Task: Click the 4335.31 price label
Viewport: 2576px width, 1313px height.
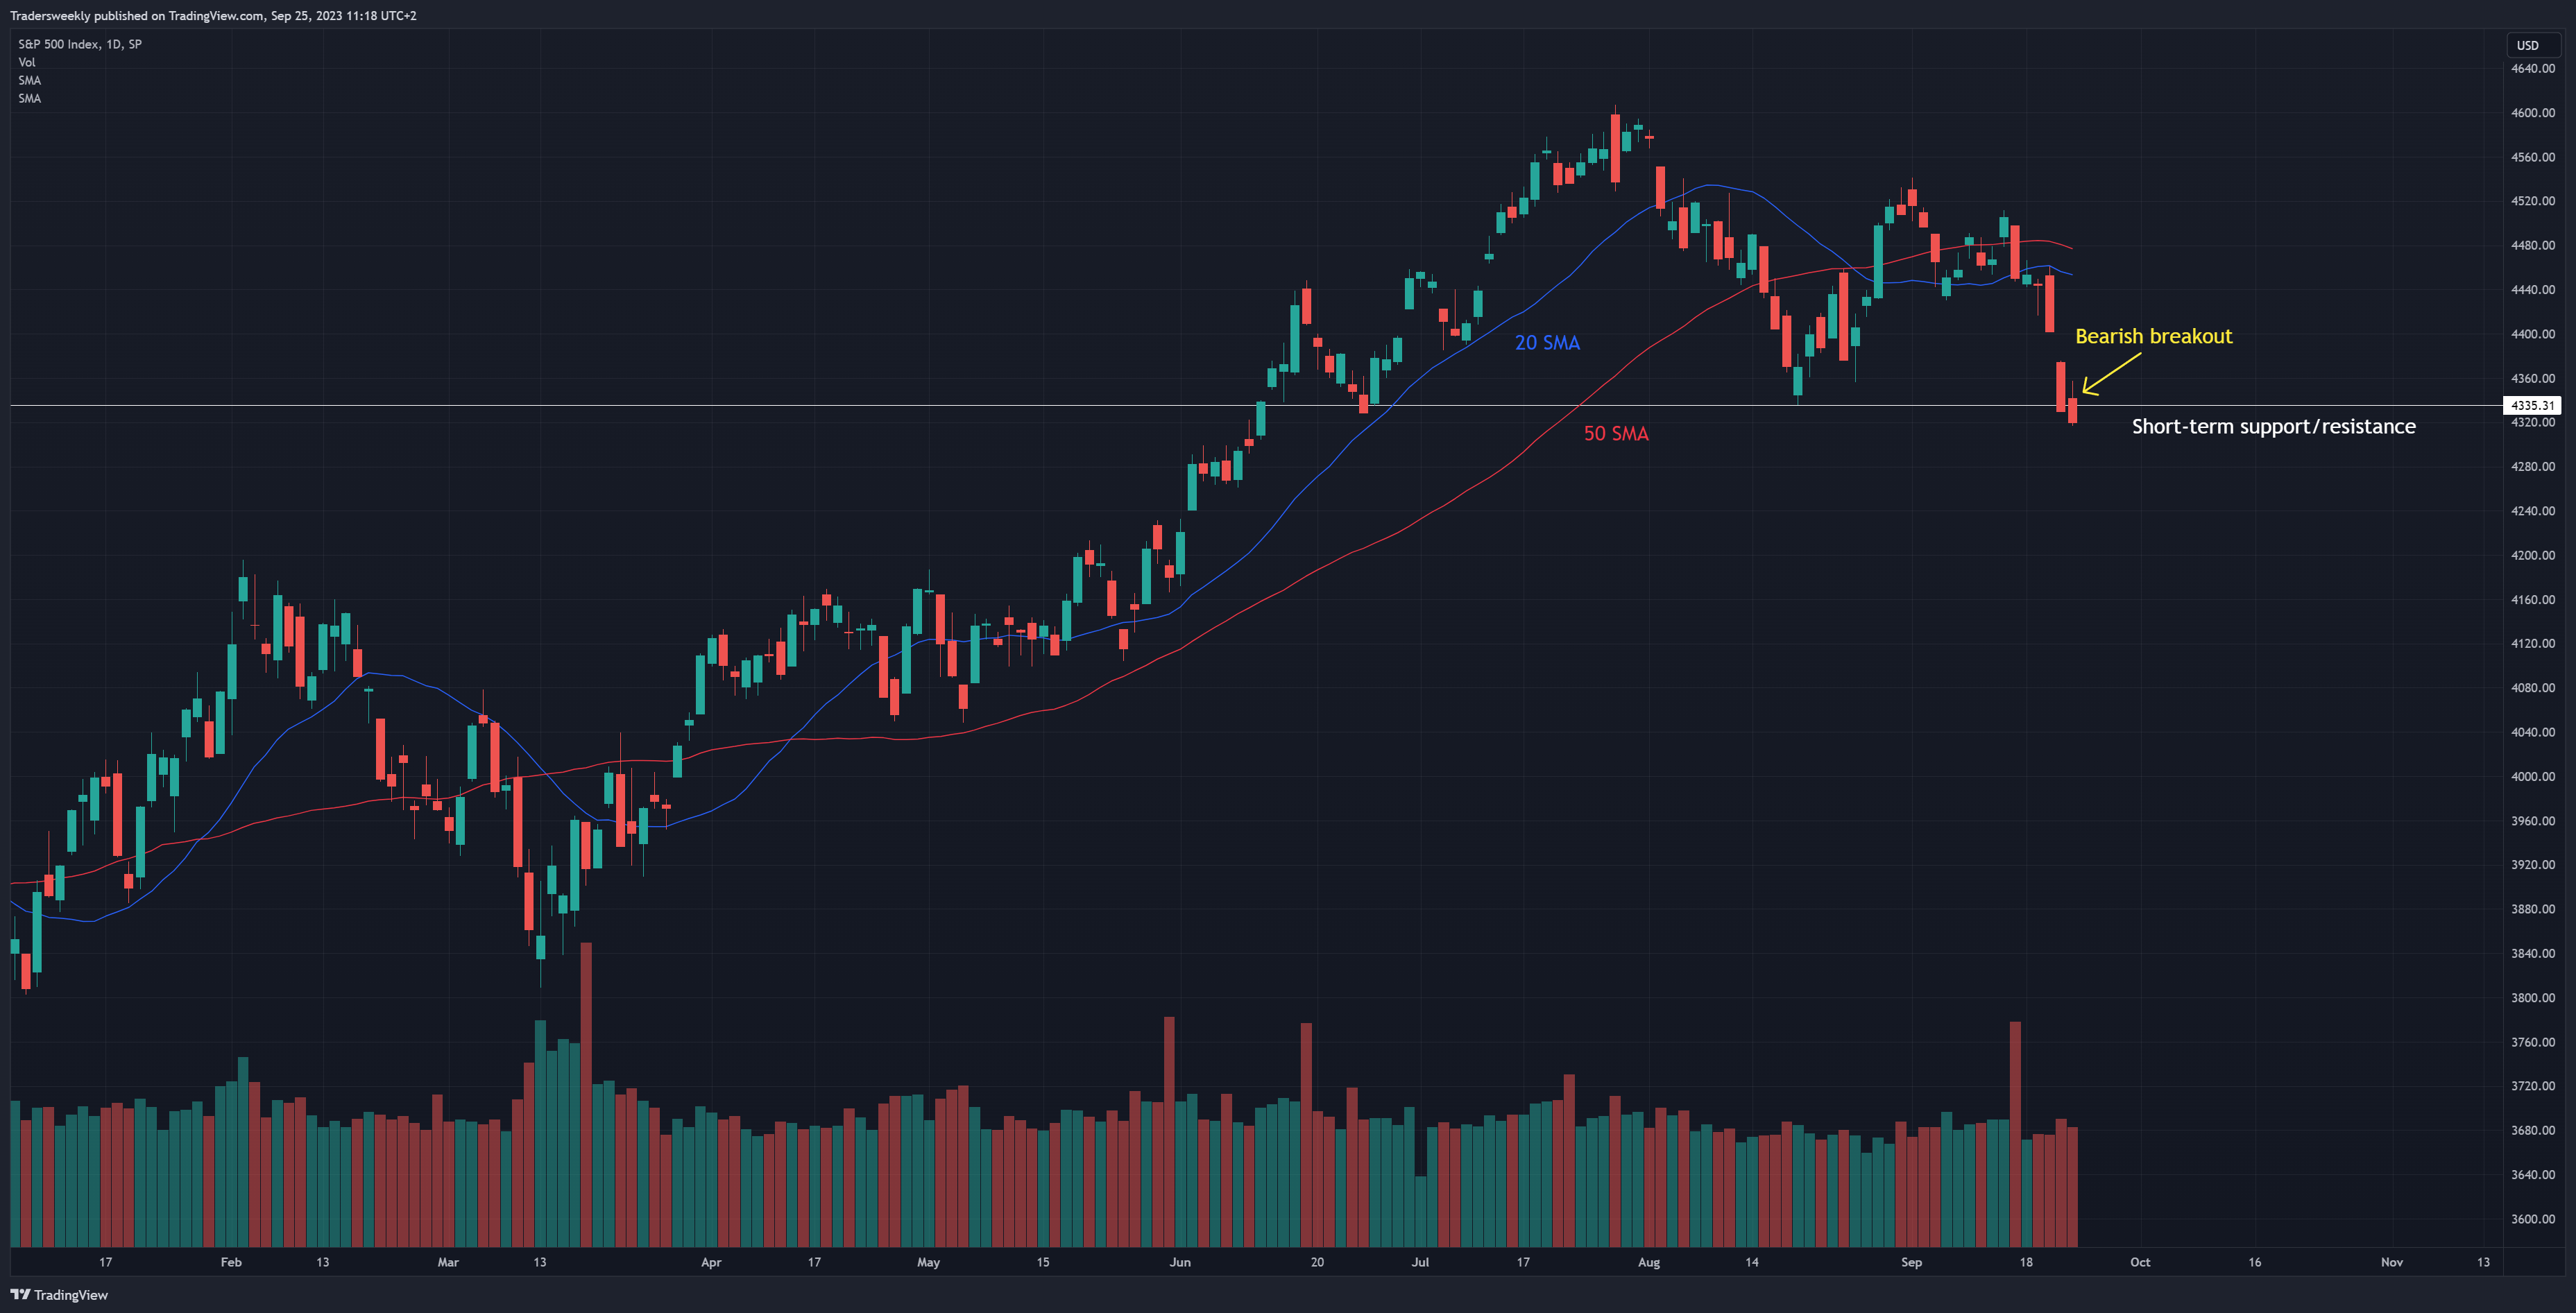Action: (2532, 405)
